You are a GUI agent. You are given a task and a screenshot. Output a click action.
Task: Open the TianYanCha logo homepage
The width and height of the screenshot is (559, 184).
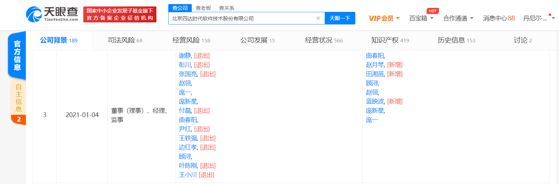(x=52, y=14)
